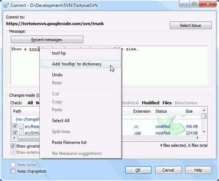The image size is (219, 181).
Task: Click the repository URL text
Action: click(x=55, y=24)
